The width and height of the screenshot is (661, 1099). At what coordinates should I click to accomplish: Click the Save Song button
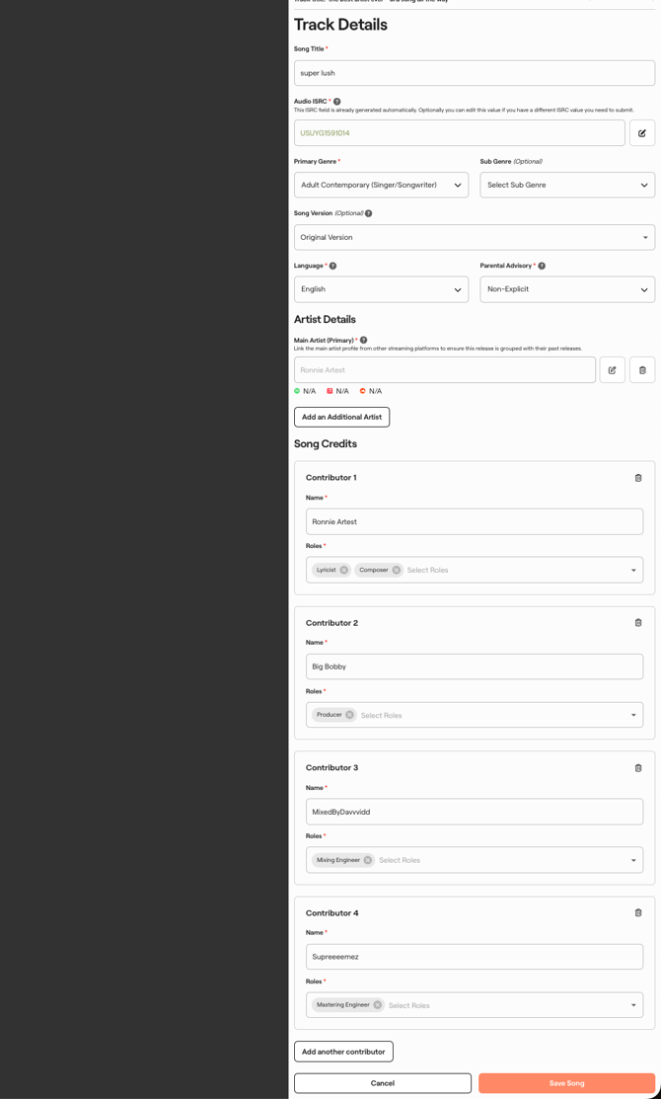tap(566, 1083)
